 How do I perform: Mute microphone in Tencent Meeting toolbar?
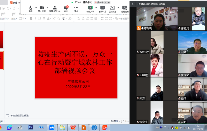tap(30, 8)
